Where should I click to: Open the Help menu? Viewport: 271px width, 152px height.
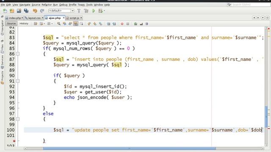click(x=107, y=5)
